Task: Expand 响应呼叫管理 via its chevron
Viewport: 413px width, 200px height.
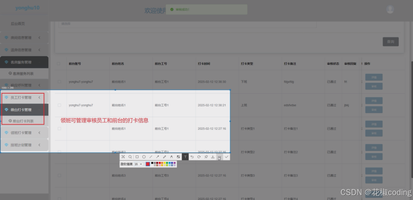Action: tap(39, 85)
